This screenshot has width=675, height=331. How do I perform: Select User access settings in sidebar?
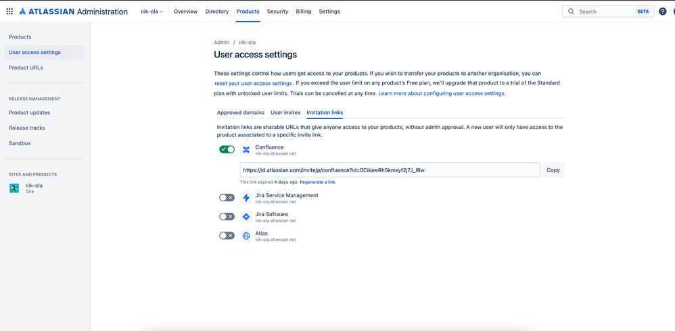(45, 53)
